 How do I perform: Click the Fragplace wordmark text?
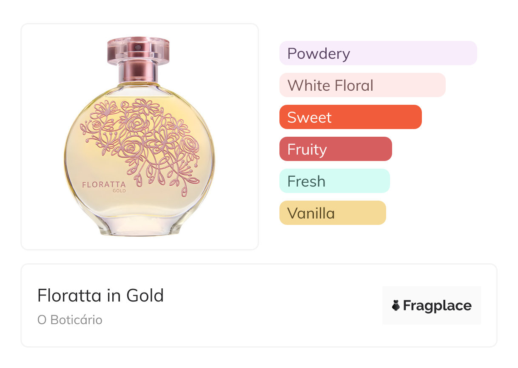click(x=437, y=305)
